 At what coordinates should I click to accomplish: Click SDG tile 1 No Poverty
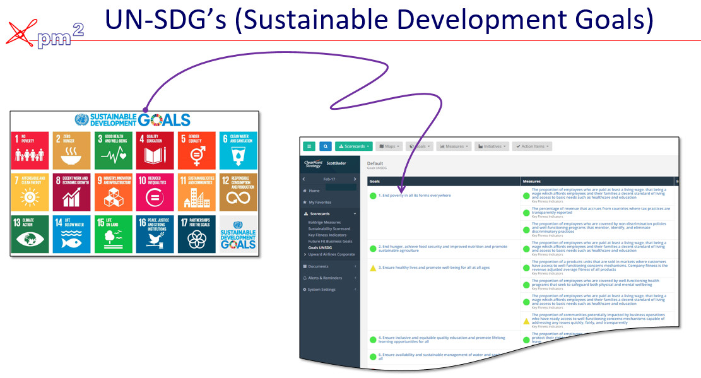pos(30,151)
